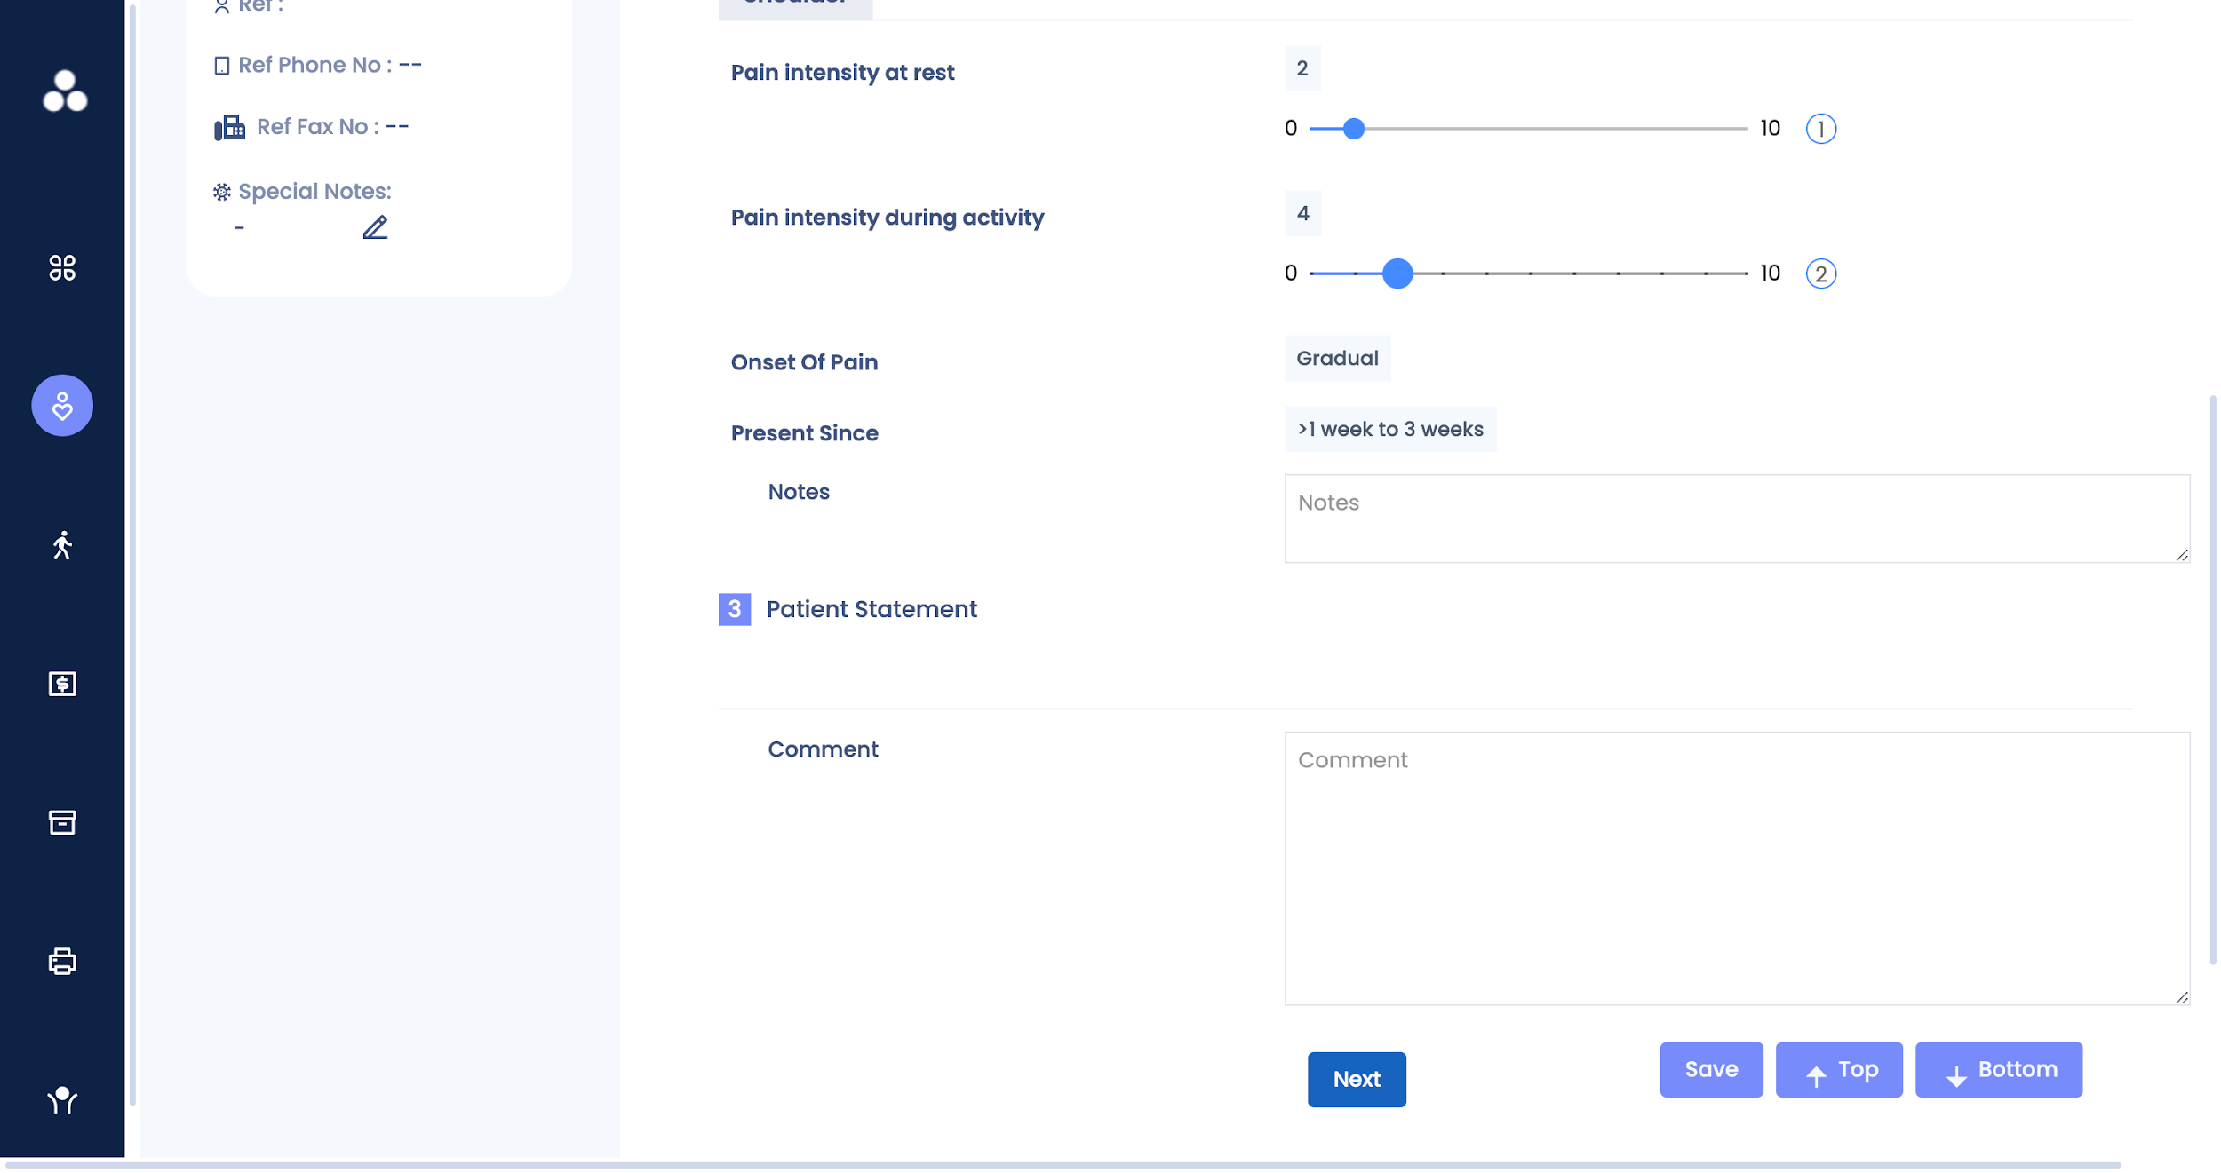This screenshot has height=1173, width=2221.
Task: Click the circled 1 info icon
Action: (1820, 129)
